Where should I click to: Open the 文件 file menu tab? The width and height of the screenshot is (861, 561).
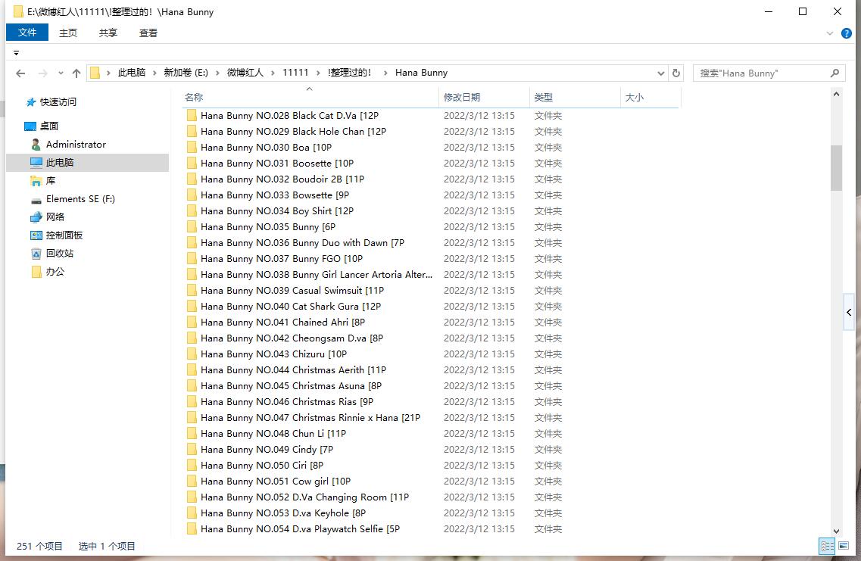[x=27, y=33]
